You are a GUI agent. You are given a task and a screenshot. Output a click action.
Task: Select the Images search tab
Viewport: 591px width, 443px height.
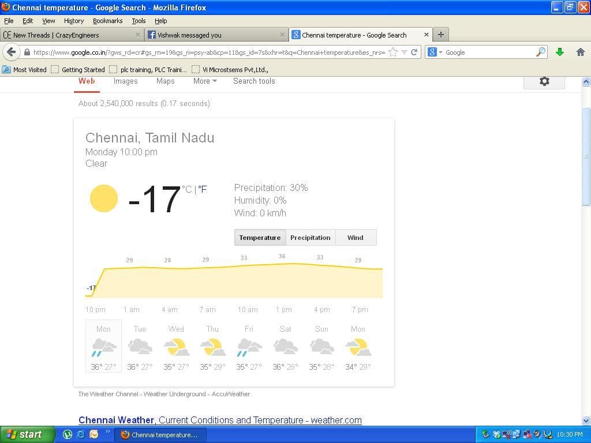[125, 81]
